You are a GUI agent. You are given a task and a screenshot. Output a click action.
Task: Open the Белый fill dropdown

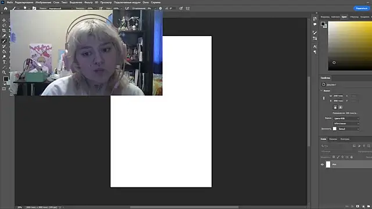(349, 129)
